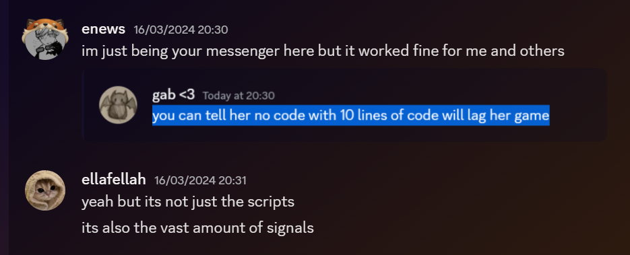Click the 16/03/2024 20:30 timestamp on the enews message
630x255 pixels.
(x=181, y=30)
